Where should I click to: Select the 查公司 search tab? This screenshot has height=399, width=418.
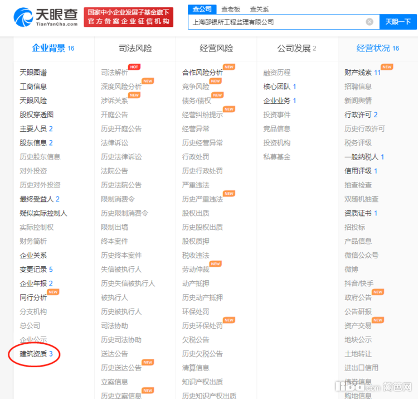point(202,9)
